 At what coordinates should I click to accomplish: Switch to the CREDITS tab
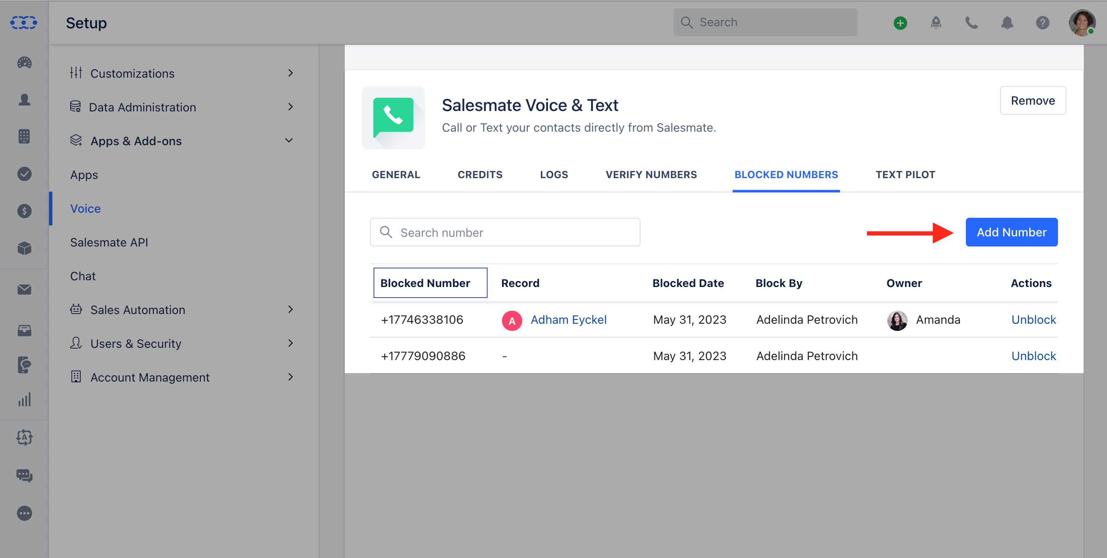(x=480, y=175)
